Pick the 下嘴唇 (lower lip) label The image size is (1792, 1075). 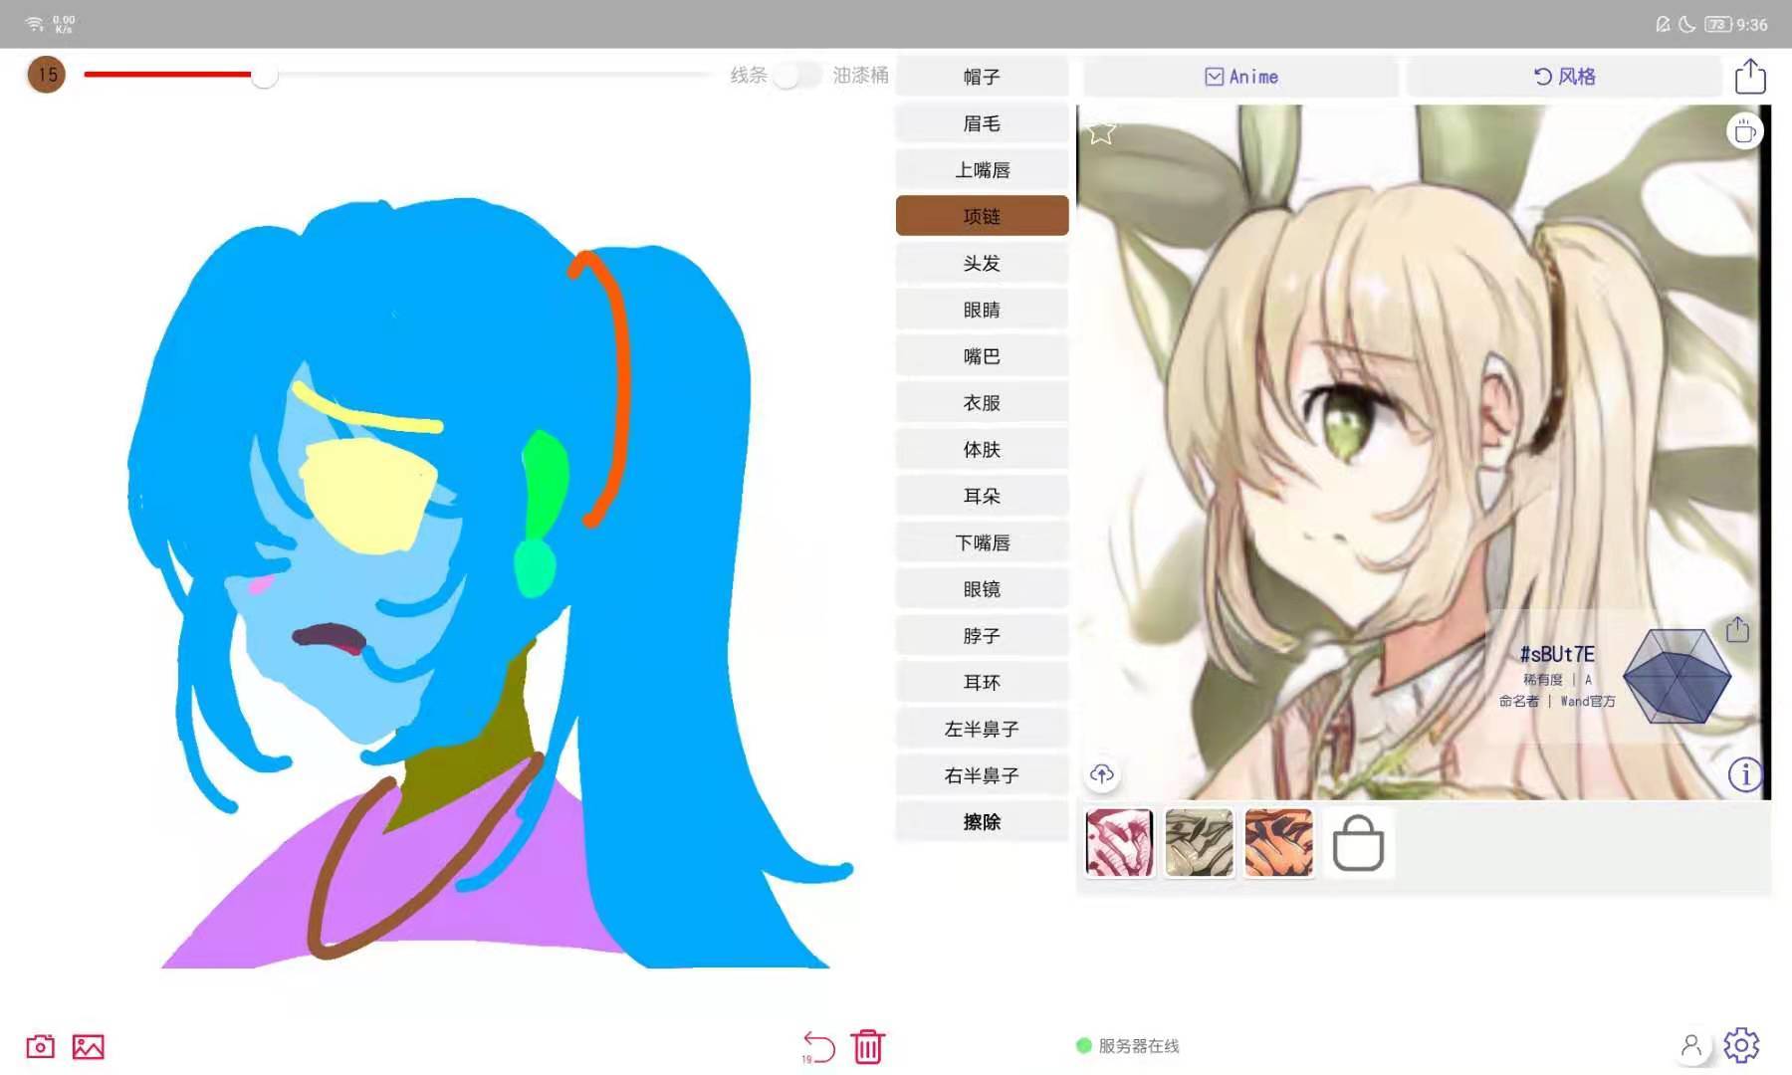[x=982, y=542]
